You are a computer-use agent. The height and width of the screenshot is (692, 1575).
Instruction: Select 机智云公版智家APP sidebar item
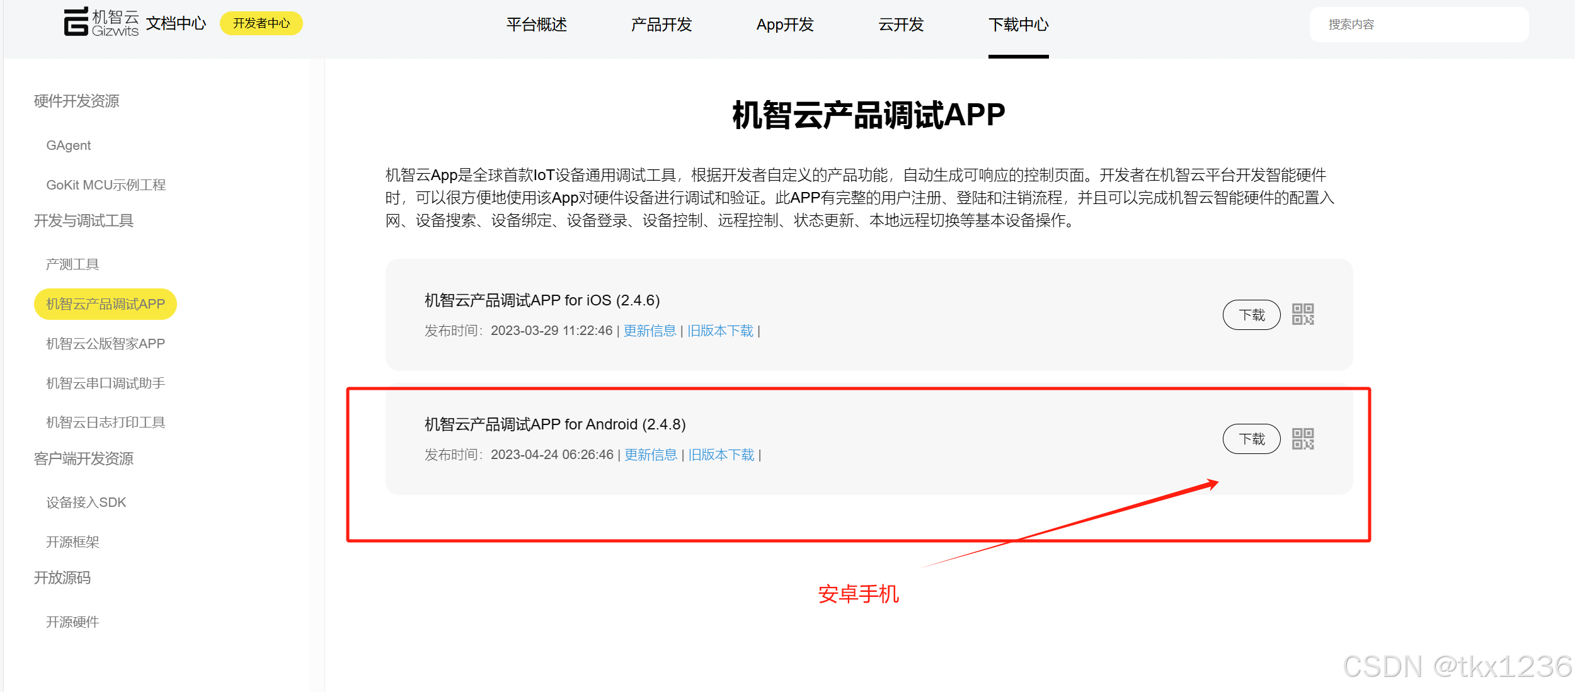pos(106,344)
